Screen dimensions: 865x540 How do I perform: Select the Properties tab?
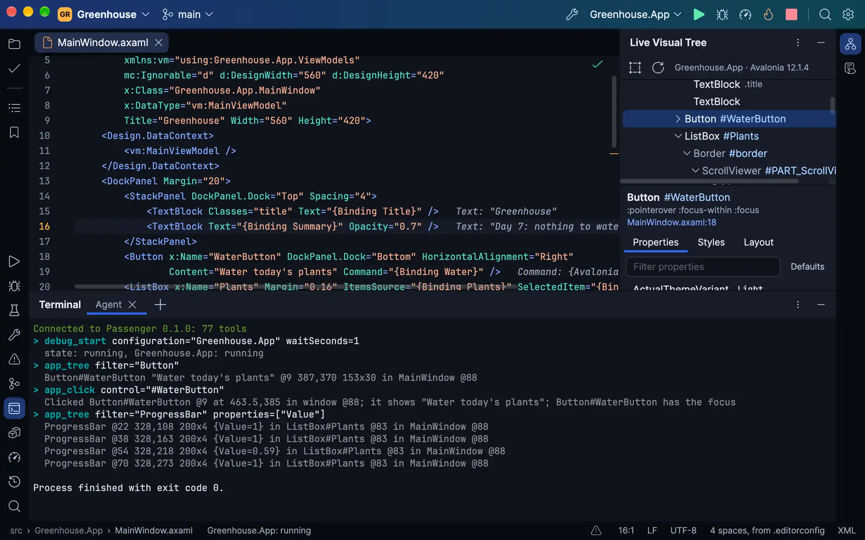pos(655,242)
